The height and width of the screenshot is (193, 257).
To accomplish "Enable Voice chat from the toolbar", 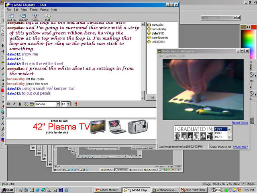I will coord(35,17).
